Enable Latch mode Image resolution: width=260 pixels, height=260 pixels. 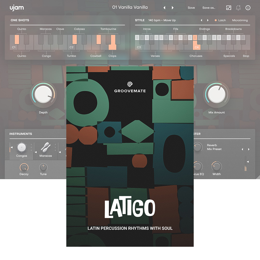220,20
